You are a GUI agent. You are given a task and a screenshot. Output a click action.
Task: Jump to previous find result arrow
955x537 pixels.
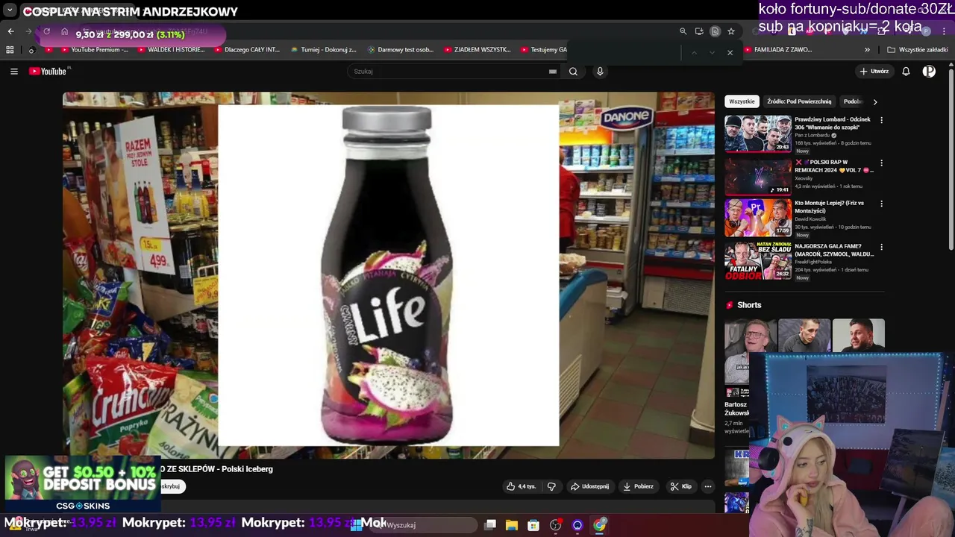pyautogui.click(x=694, y=53)
